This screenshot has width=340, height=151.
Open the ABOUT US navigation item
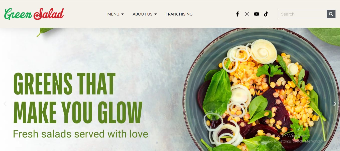pos(145,14)
